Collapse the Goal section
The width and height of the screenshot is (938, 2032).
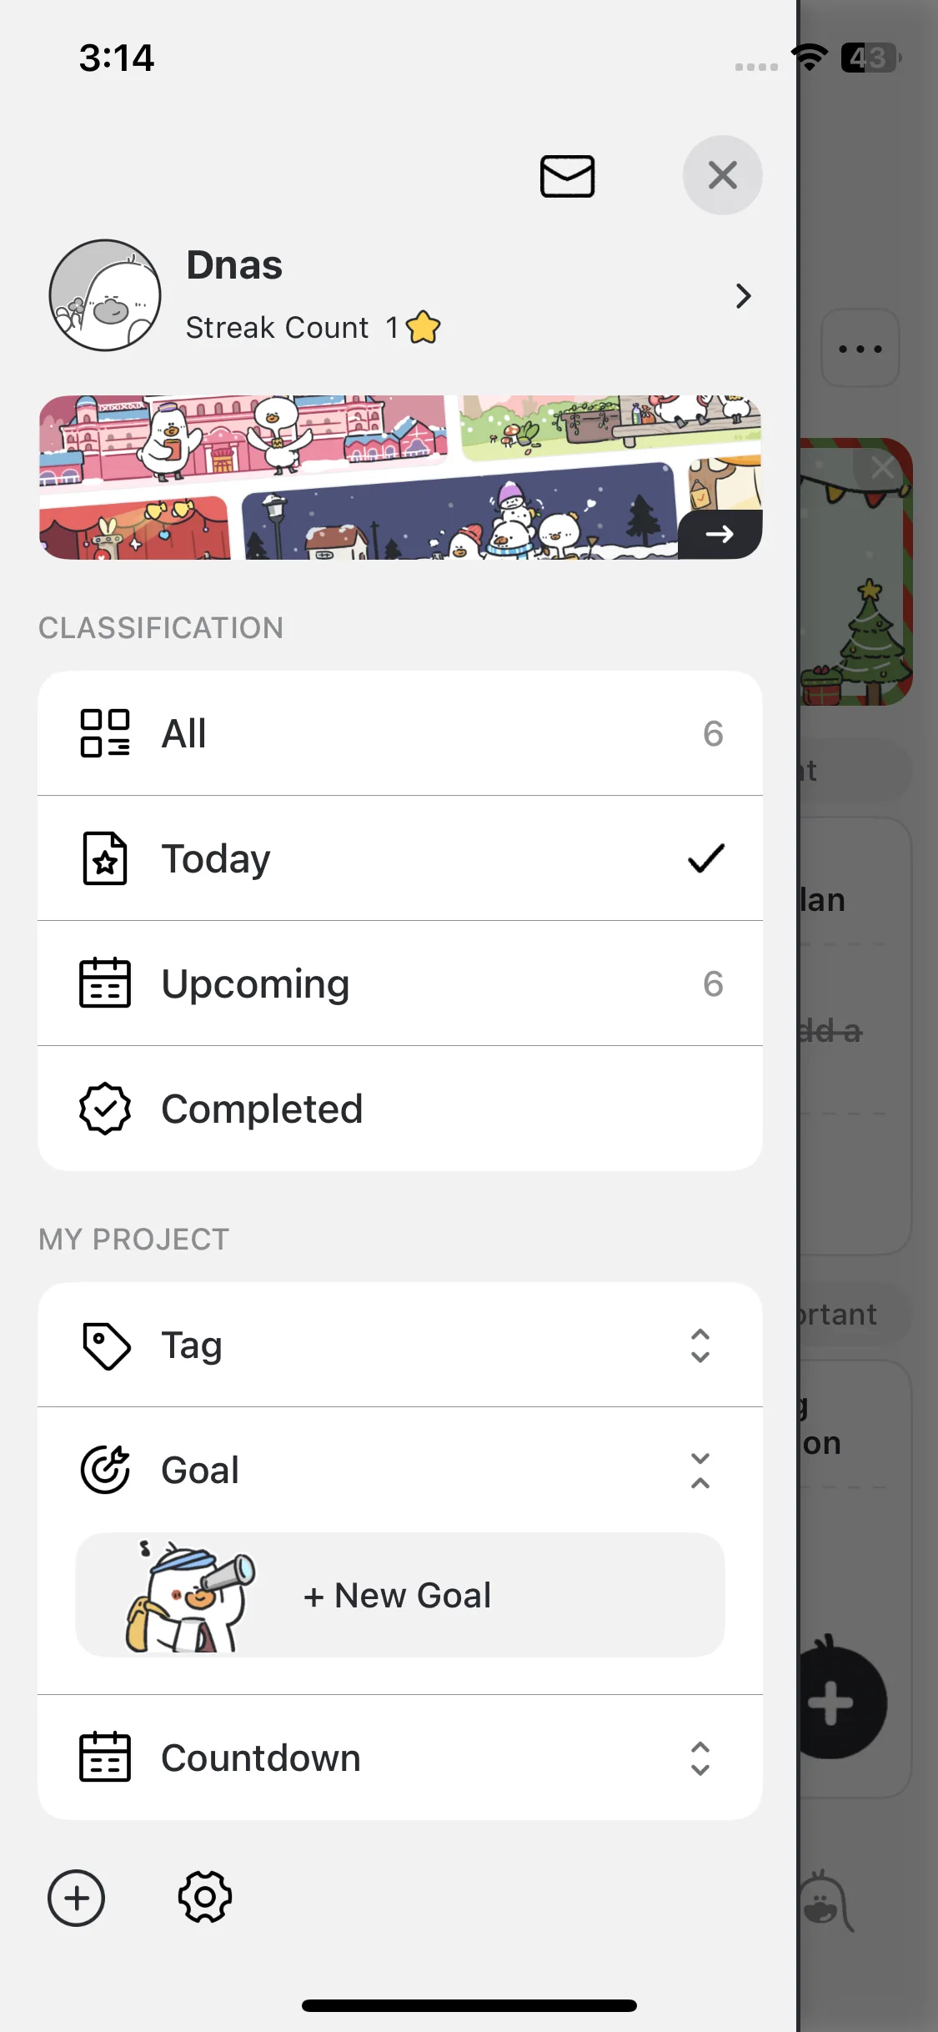700,1470
